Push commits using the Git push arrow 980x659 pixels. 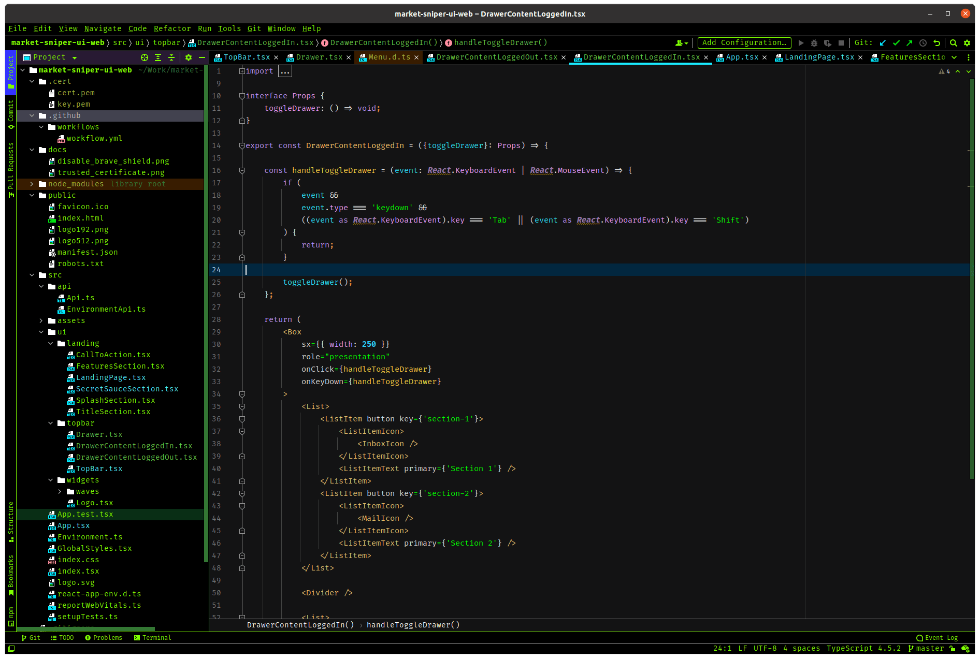point(910,42)
